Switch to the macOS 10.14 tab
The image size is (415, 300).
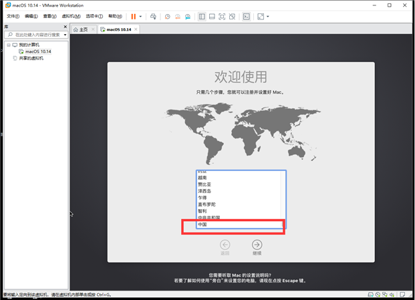point(119,29)
